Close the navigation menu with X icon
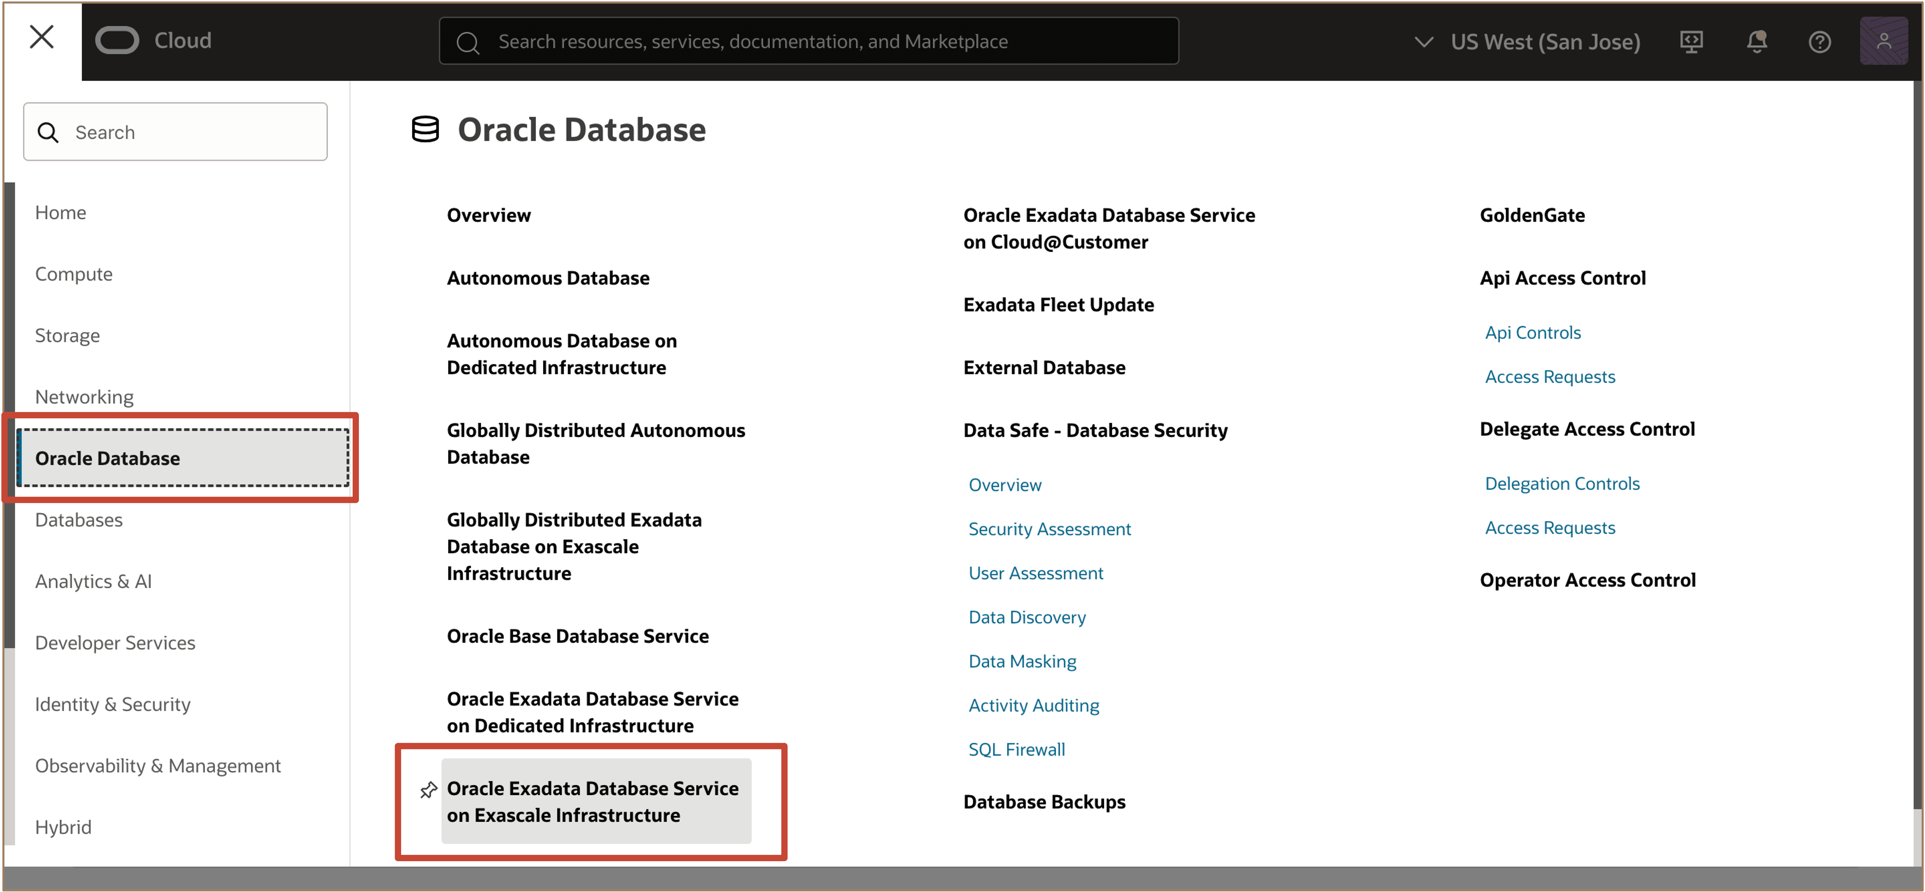The image size is (1925, 892). [x=41, y=37]
